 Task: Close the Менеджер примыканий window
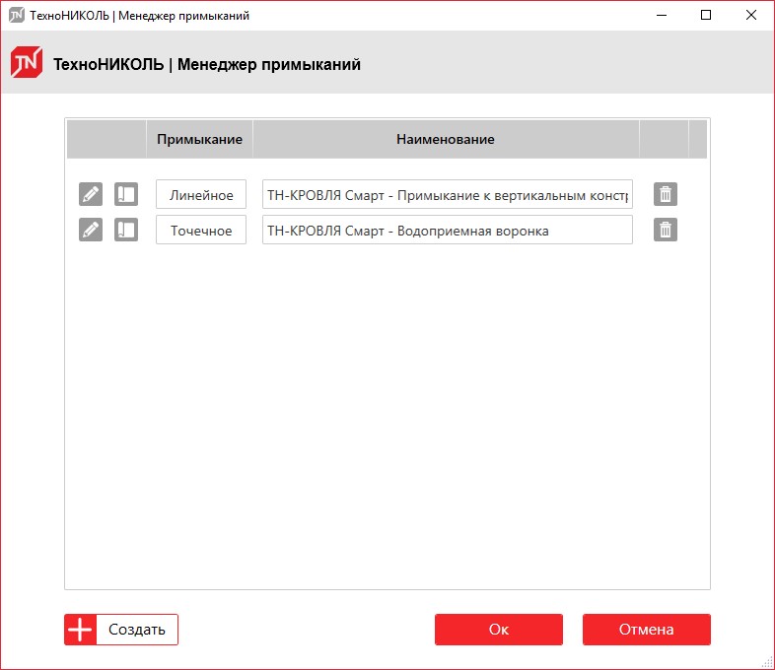[x=750, y=16]
